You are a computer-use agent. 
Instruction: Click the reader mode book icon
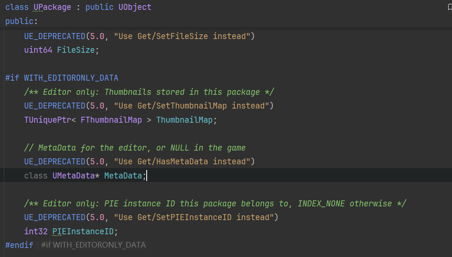click(x=449, y=7)
